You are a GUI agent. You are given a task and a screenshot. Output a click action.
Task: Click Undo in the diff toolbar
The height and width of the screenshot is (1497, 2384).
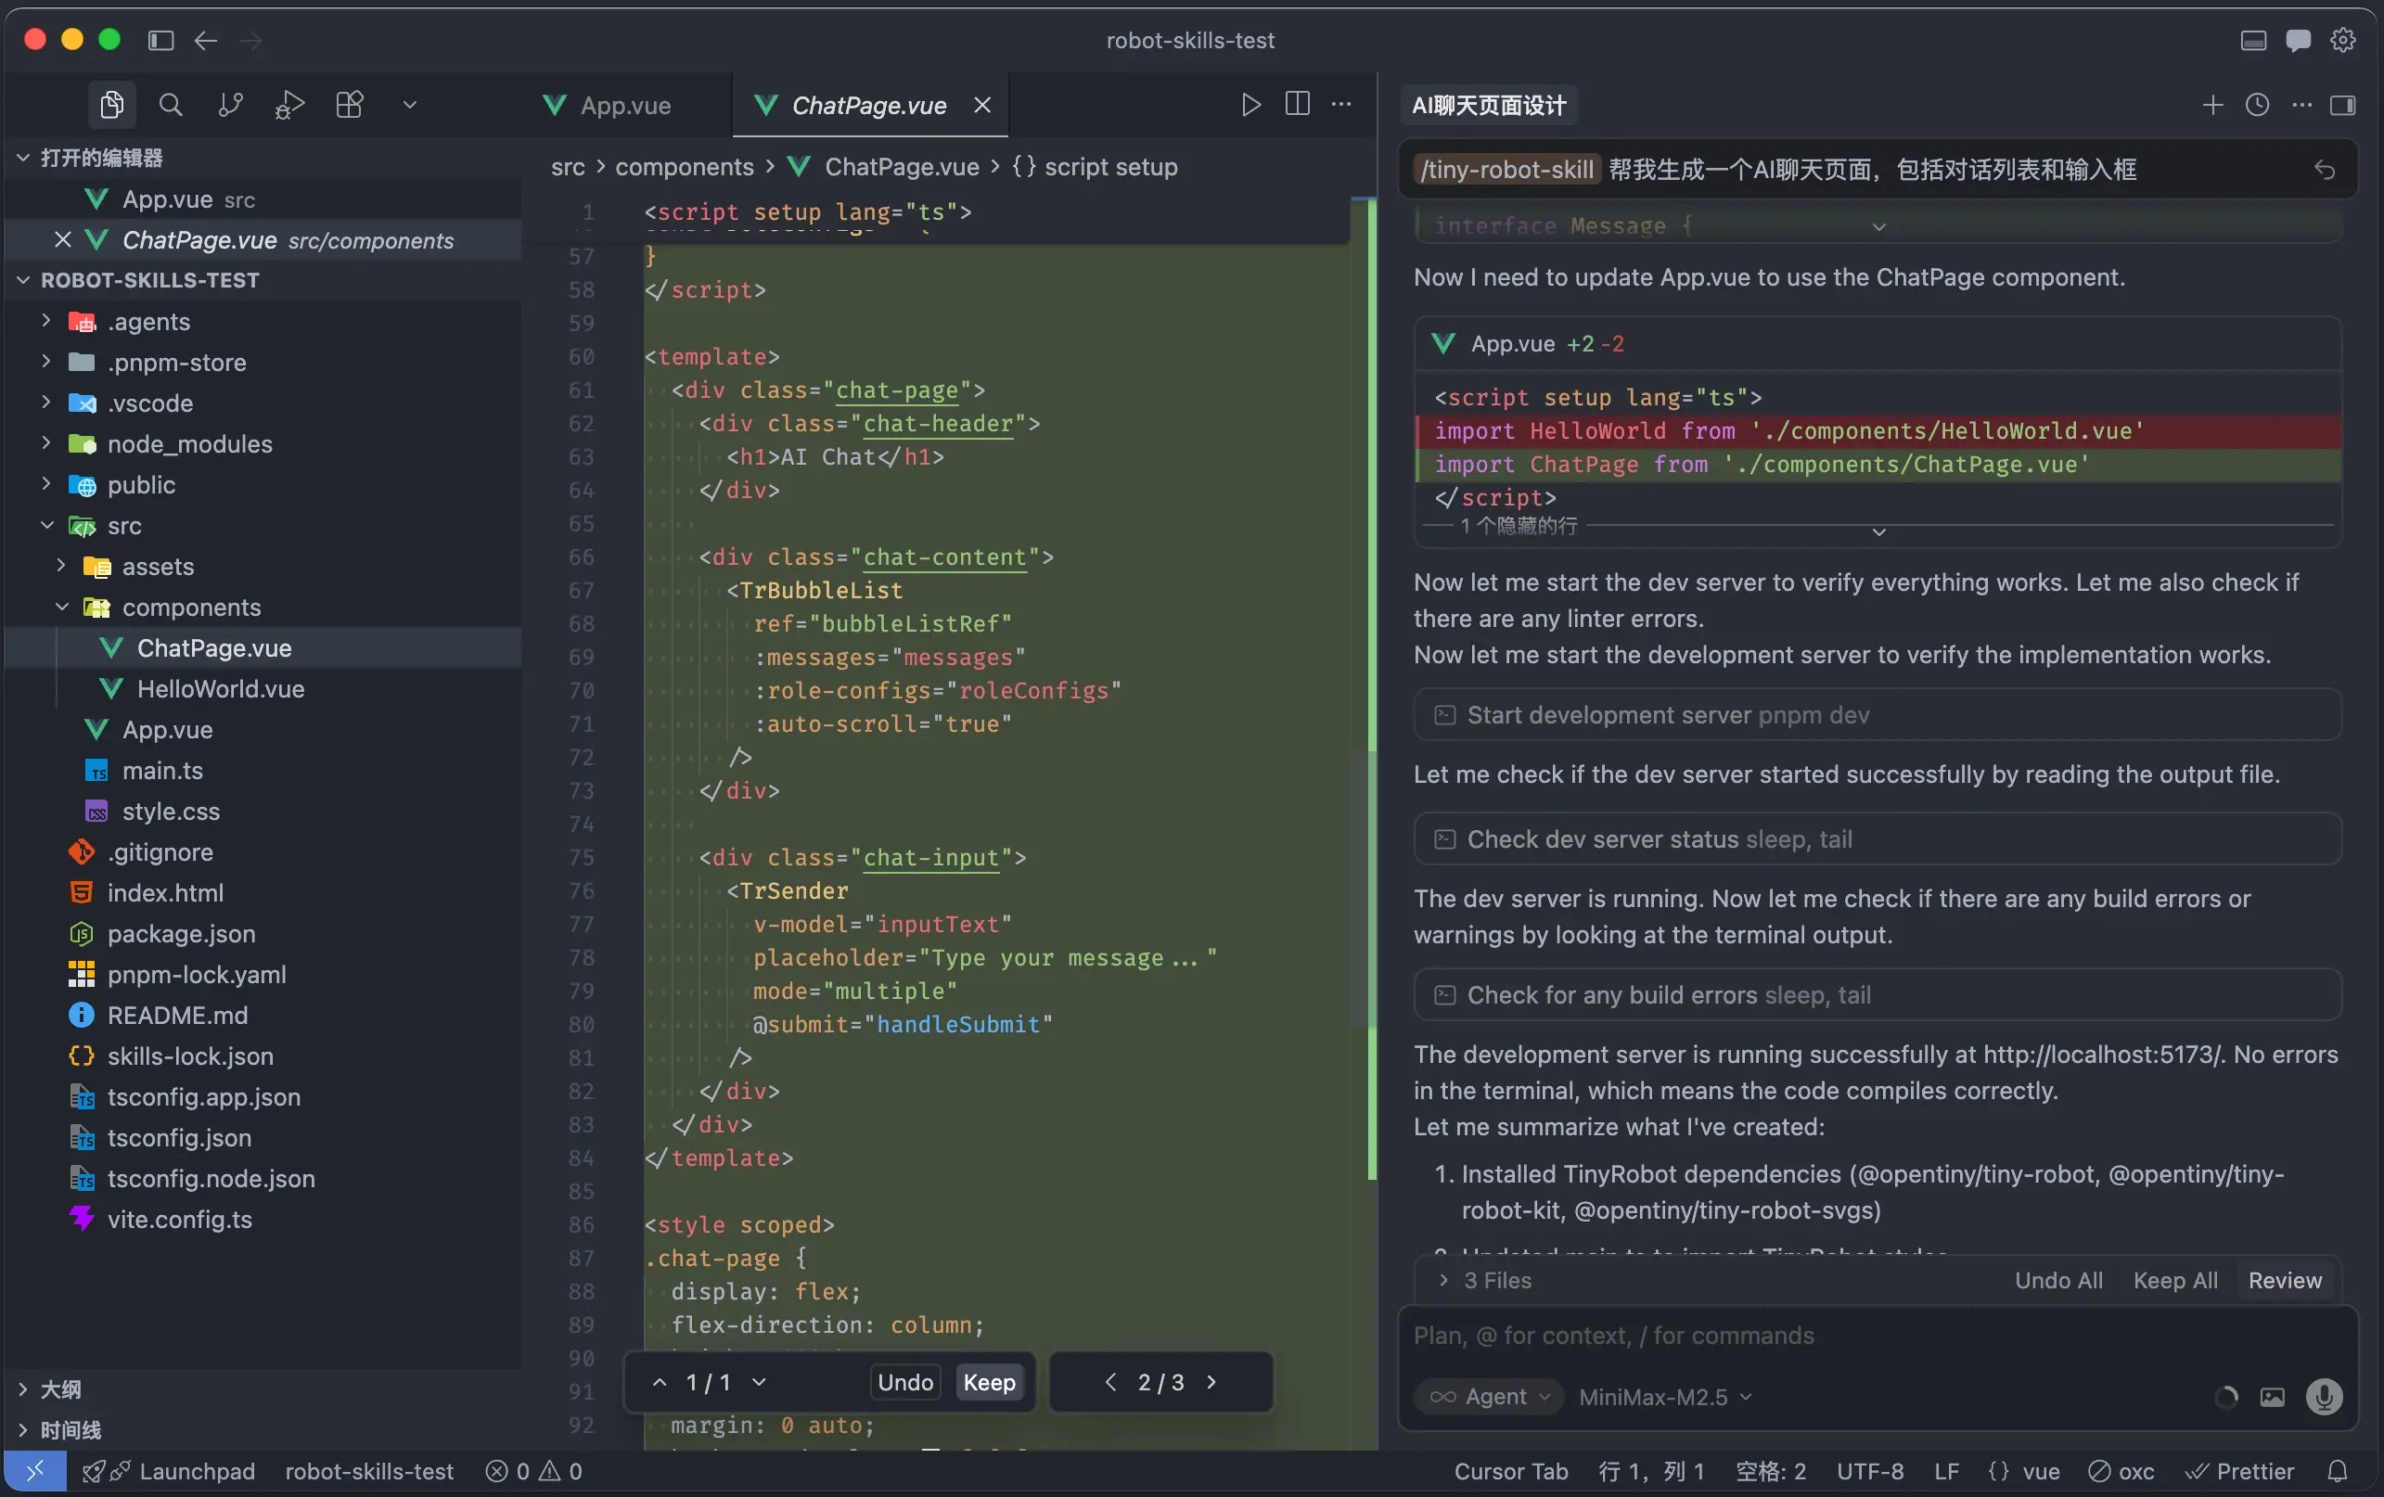pyautogui.click(x=904, y=1382)
